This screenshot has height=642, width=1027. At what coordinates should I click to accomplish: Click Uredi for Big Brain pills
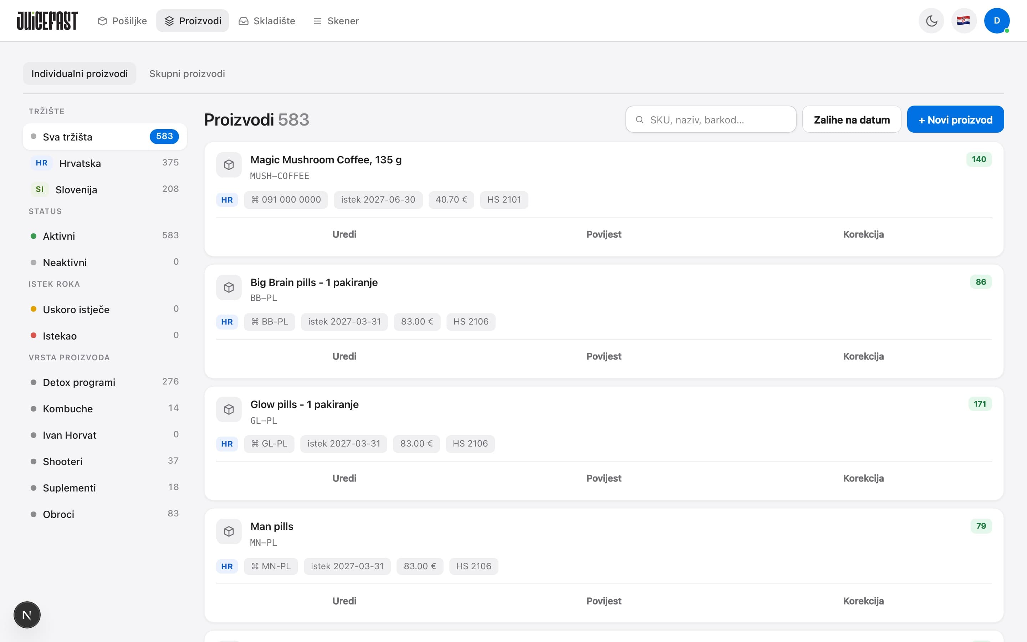point(344,356)
